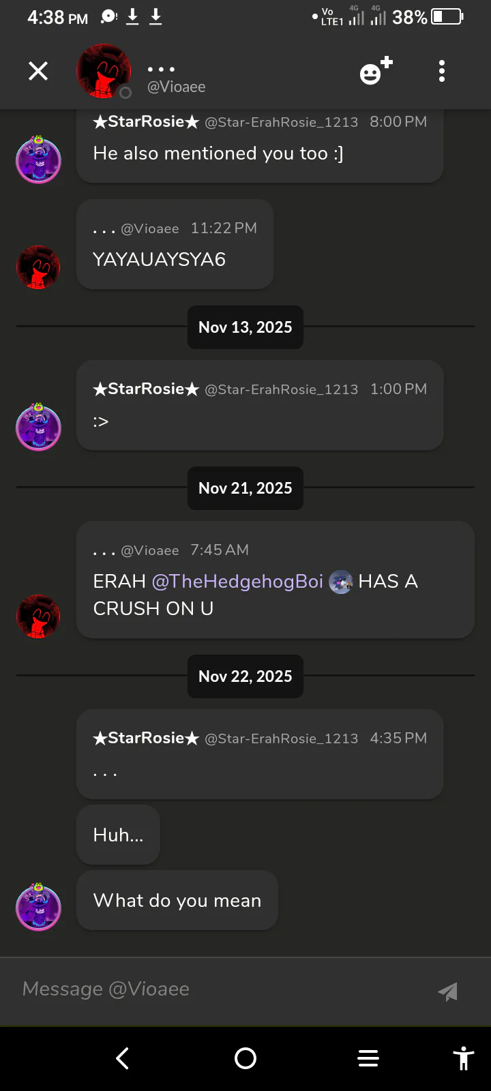Tap the Android back navigation arrow

click(123, 1058)
